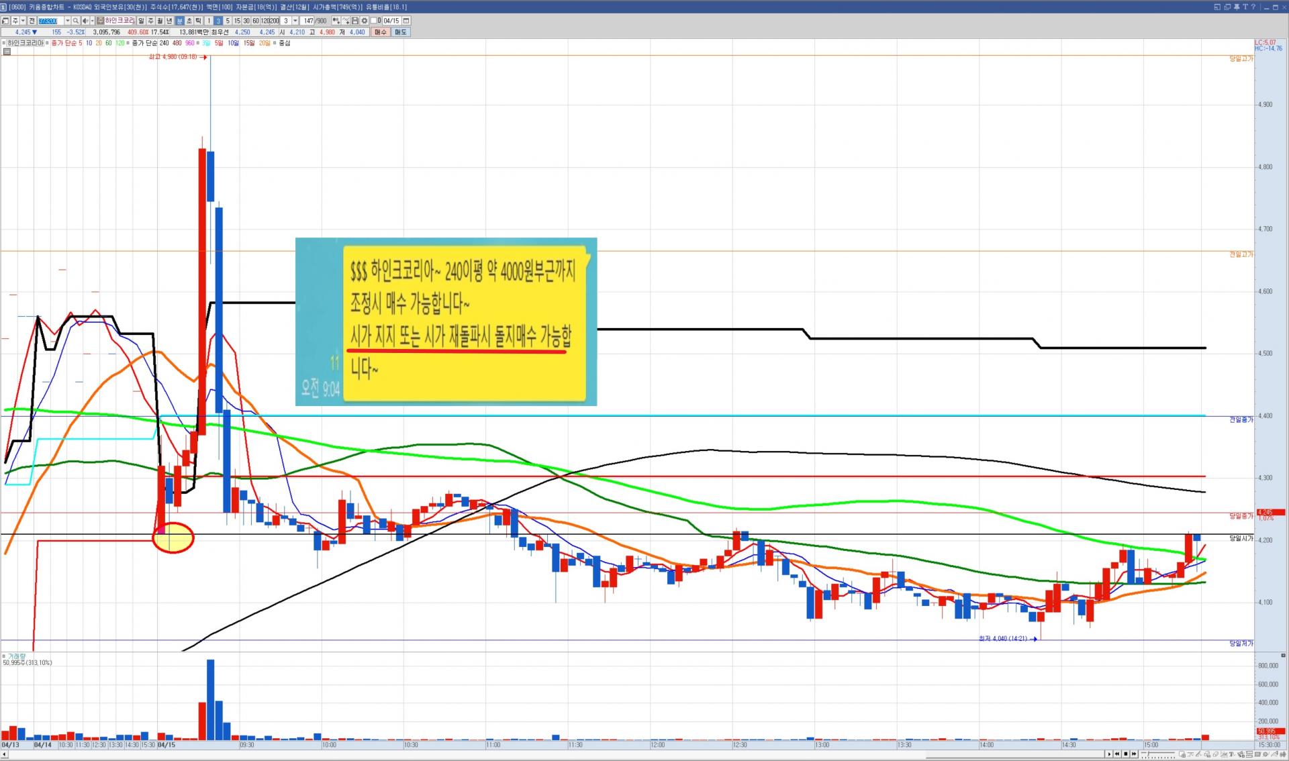Switch to 일 (daily) chart period
The height and width of the screenshot is (761, 1289).
[141, 21]
